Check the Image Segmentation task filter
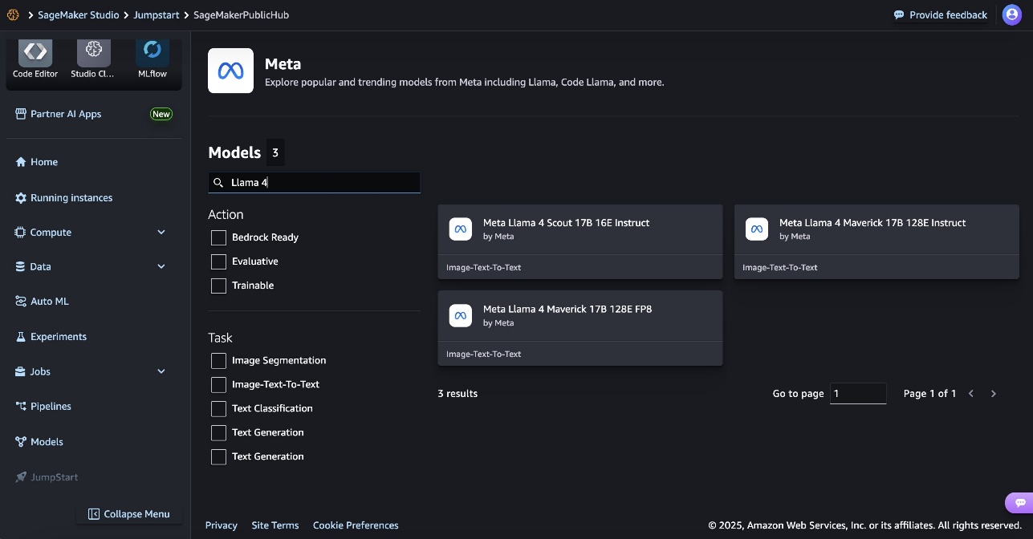 click(218, 361)
